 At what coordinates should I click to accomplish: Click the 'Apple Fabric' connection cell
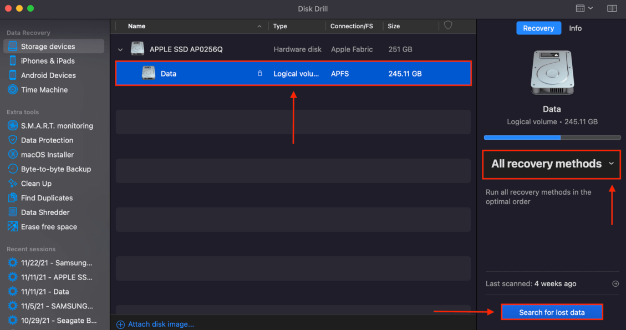point(352,49)
